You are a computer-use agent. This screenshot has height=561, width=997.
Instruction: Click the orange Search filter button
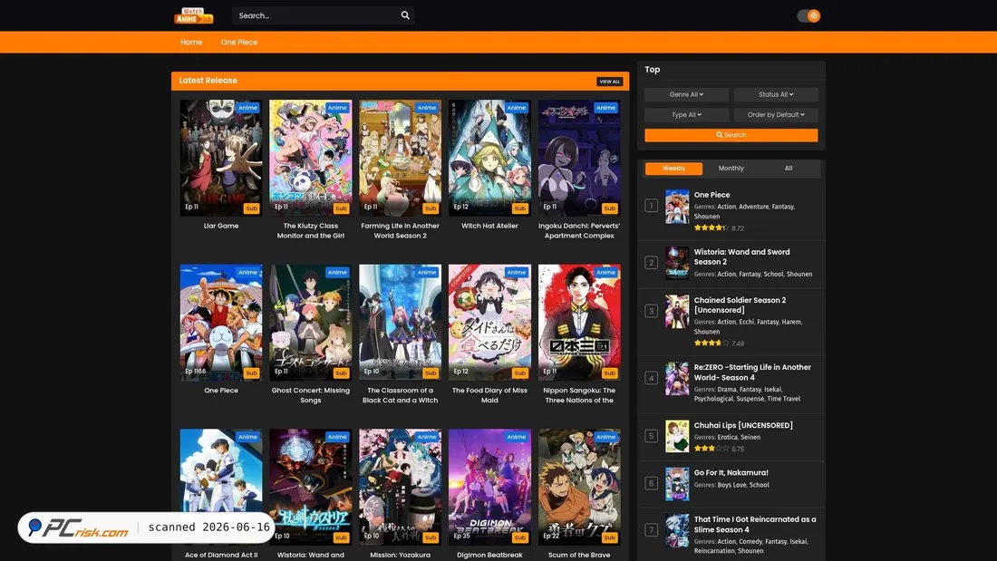click(x=731, y=135)
